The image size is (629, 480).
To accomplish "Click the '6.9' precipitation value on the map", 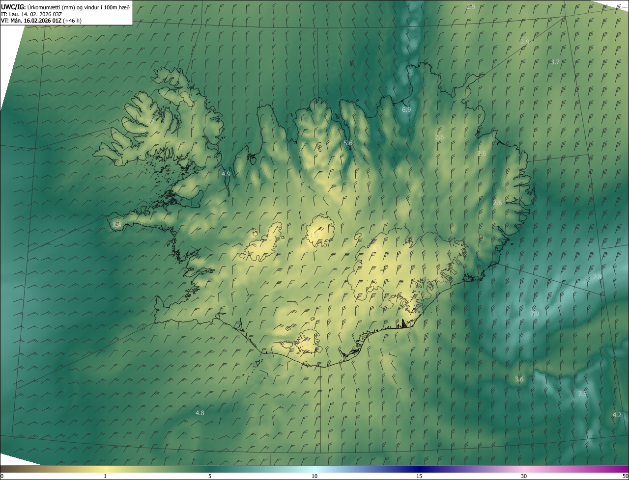I will pos(406,110).
